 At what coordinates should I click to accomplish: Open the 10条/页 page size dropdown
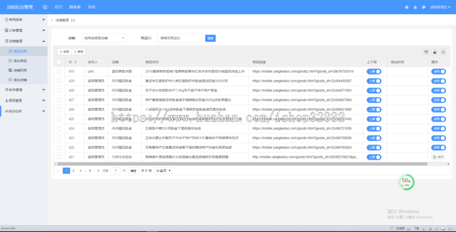[x=163, y=171]
